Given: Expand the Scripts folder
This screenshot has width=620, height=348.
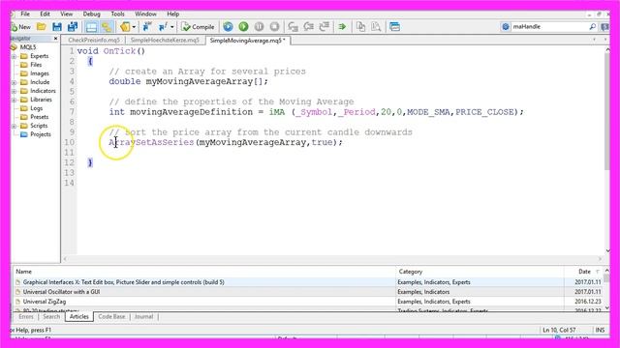Looking at the screenshot, I should tap(15, 126).
